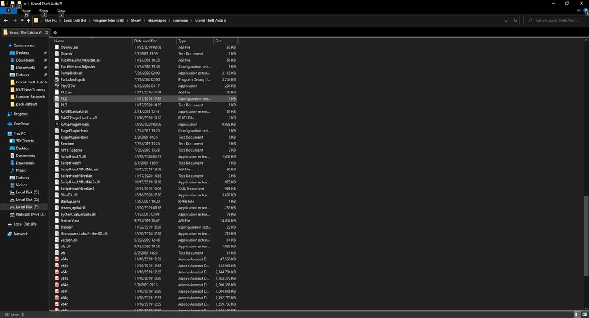Screen dimensions: 589x318
Task: Select the x64e Adobe Acrobat file icon
Action: [57, 285]
